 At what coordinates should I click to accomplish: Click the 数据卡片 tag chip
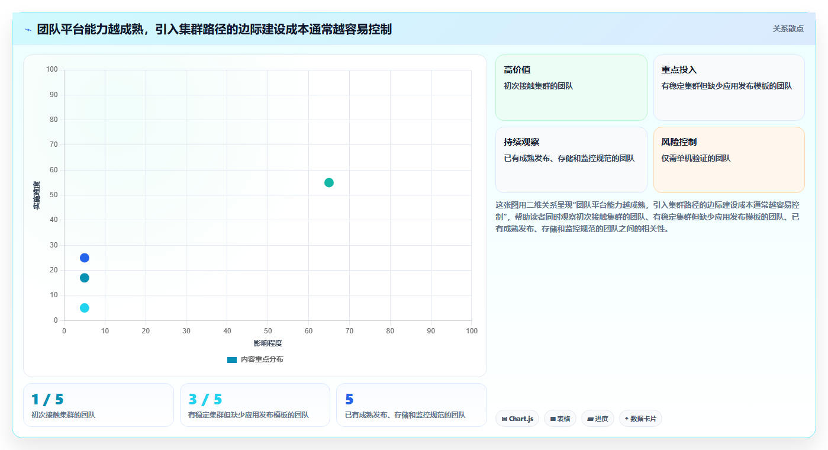[640, 419]
